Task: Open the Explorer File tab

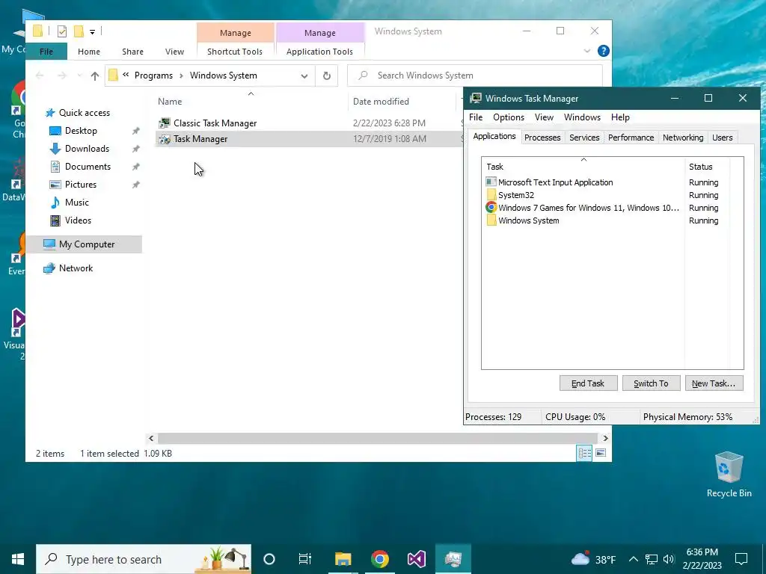Action: [46, 52]
